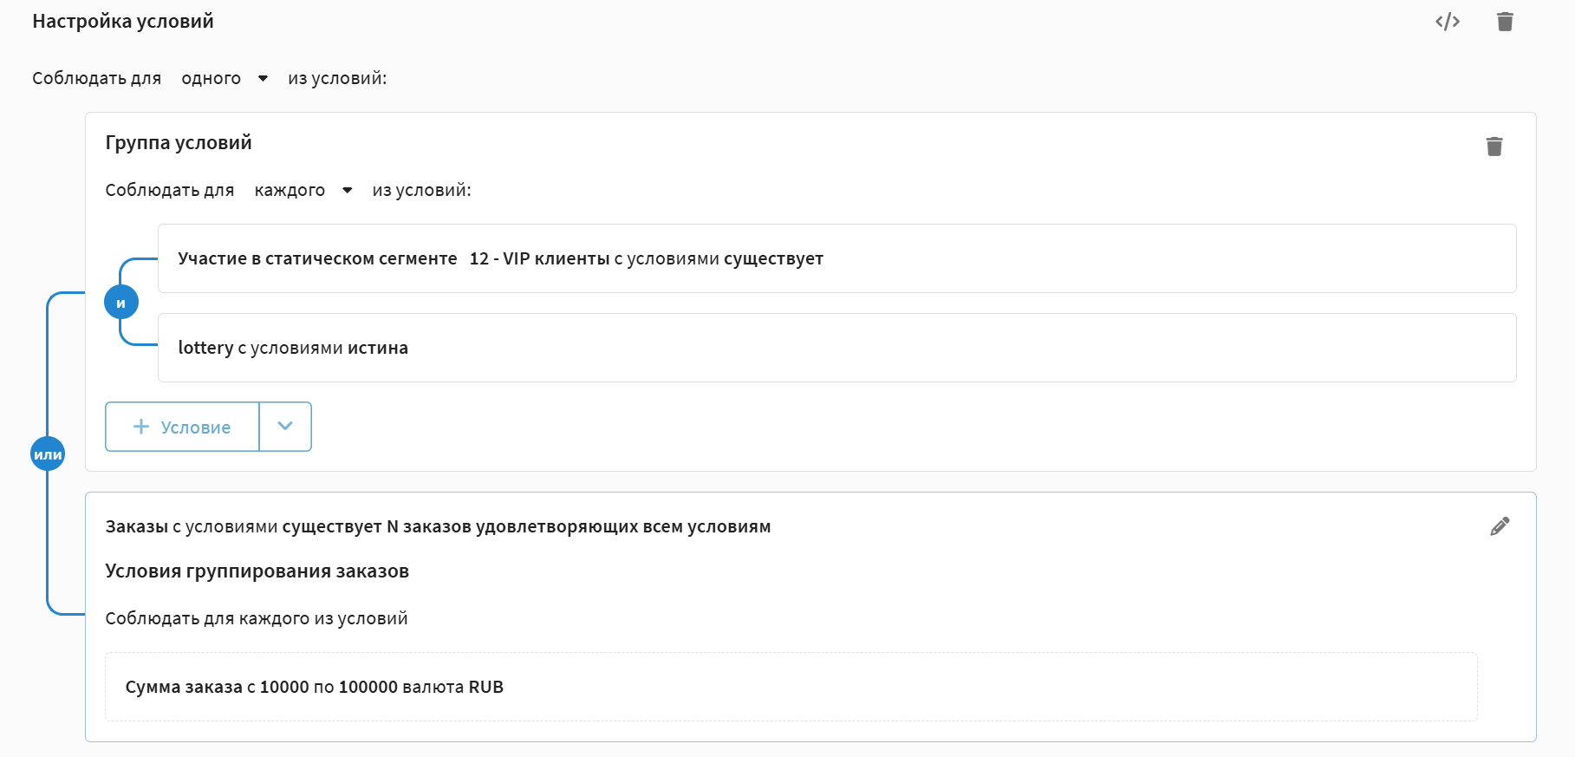Add a new condition with "+ Условие"
Screen dimensions: 1575x757
pos(182,427)
